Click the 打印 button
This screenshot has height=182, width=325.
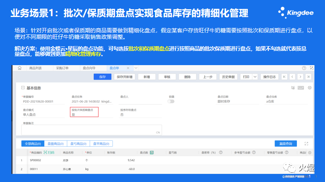coord(246,77)
